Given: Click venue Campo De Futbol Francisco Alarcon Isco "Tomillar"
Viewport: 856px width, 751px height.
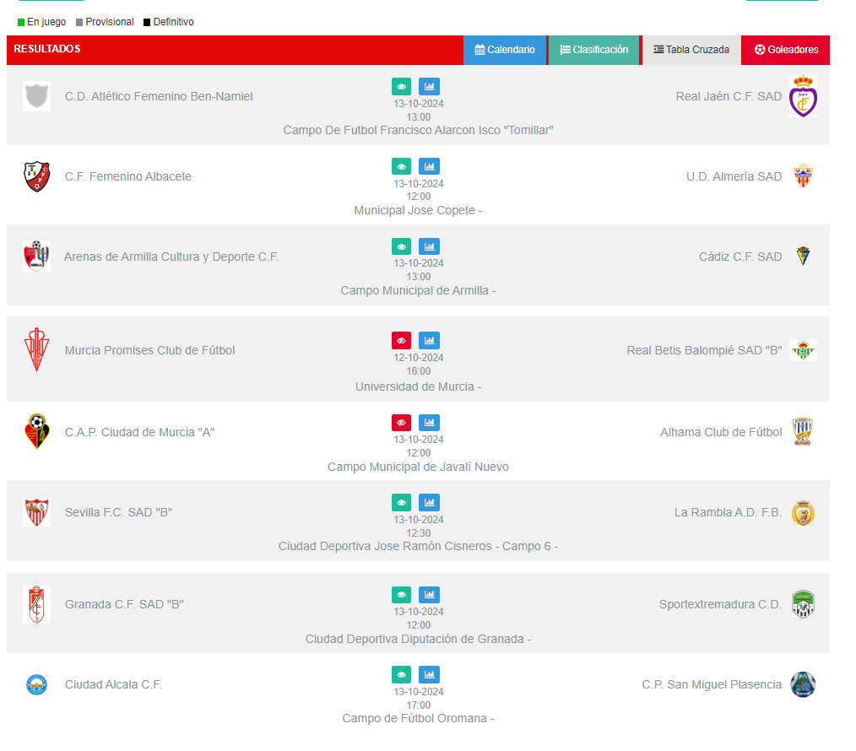Looking at the screenshot, I should [418, 131].
